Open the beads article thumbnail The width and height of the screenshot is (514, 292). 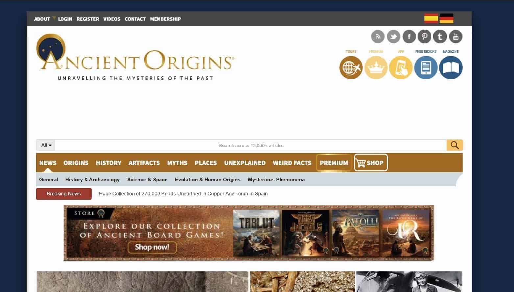tap(303, 281)
